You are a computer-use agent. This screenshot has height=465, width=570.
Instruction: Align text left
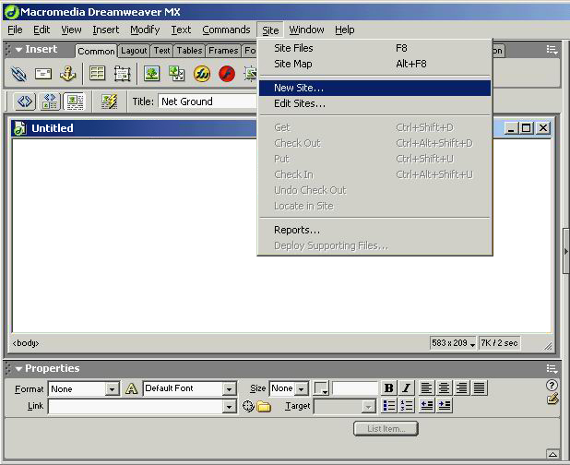tap(426, 387)
